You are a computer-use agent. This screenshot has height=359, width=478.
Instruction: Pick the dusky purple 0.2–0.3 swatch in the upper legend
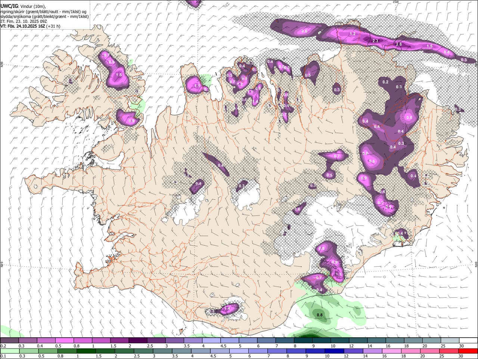pyautogui.click(x=9, y=340)
